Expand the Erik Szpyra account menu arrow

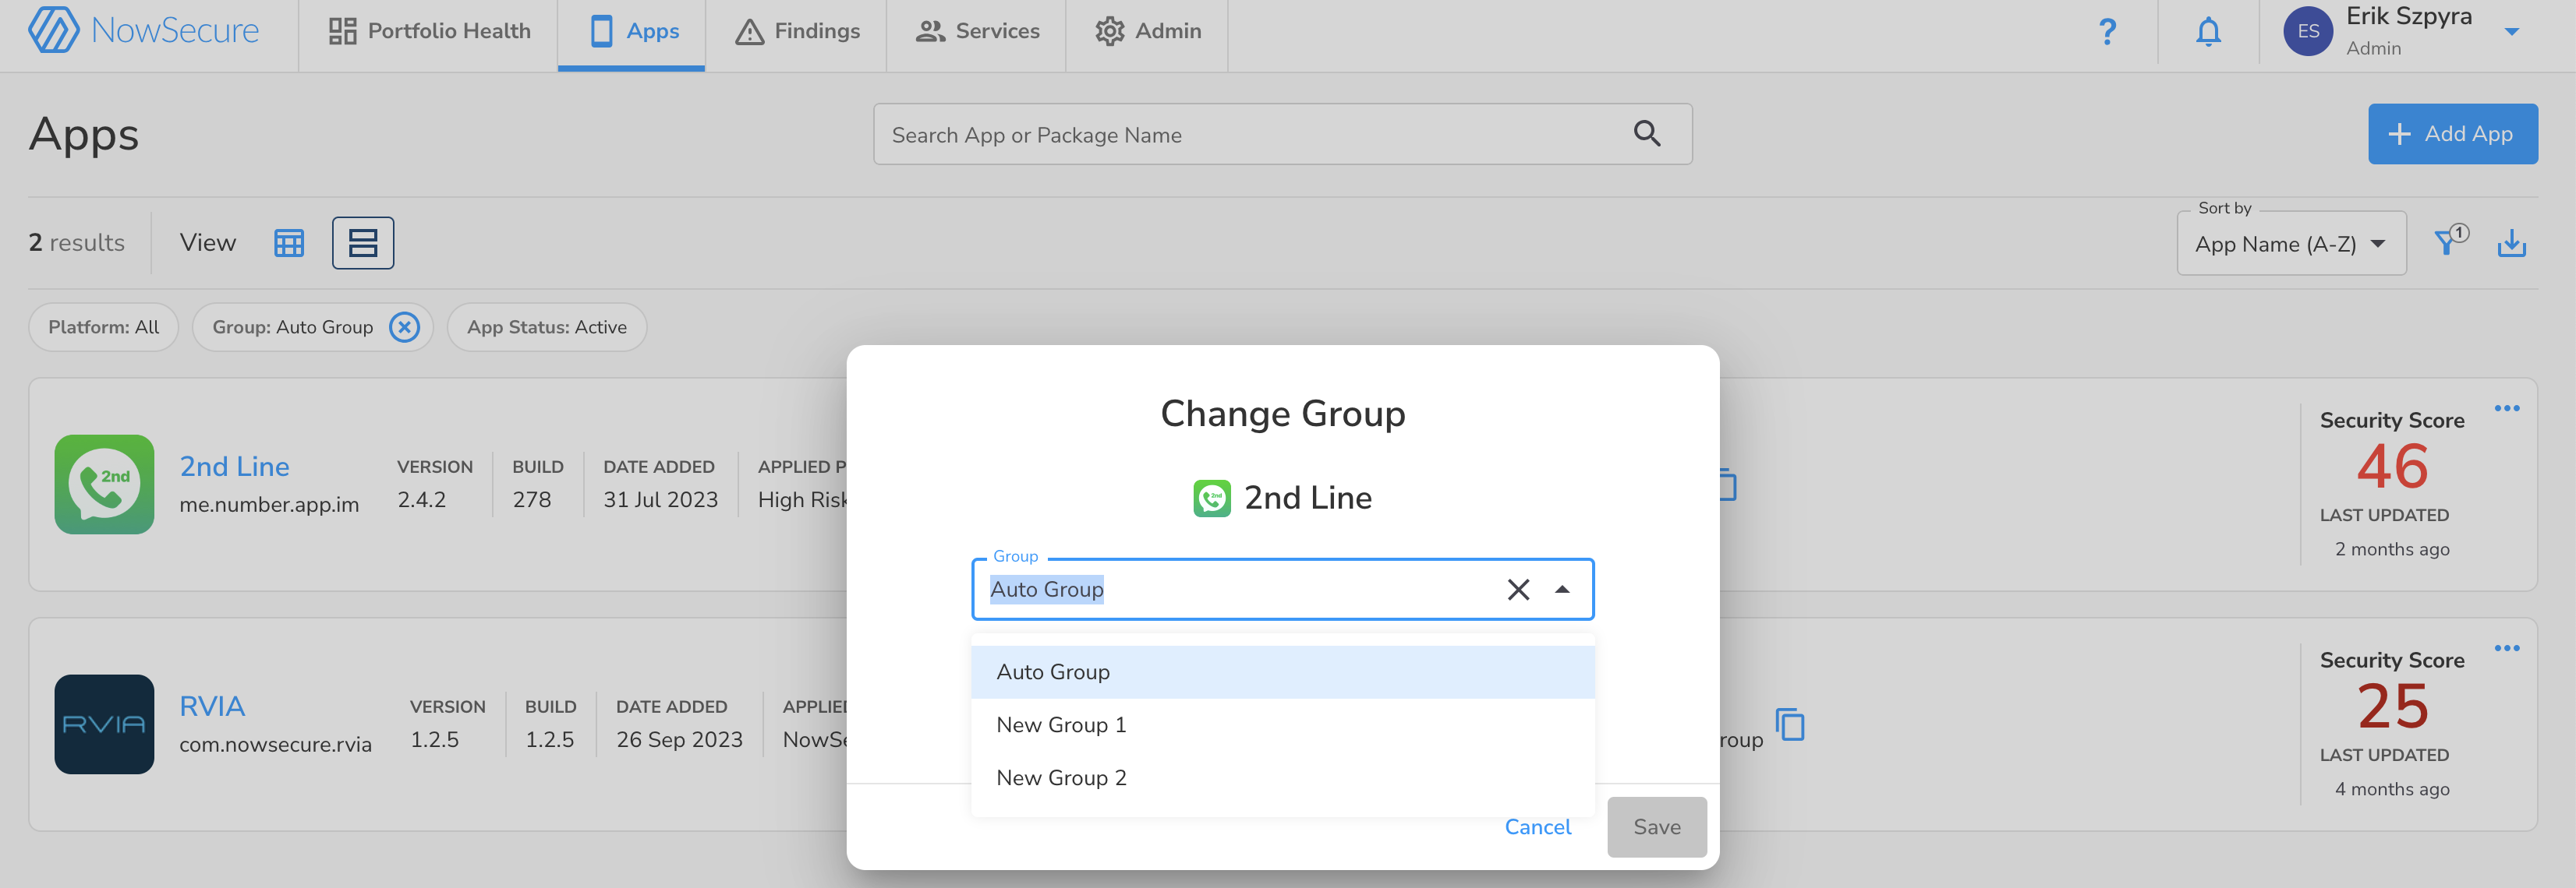(x=2511, y=32)
